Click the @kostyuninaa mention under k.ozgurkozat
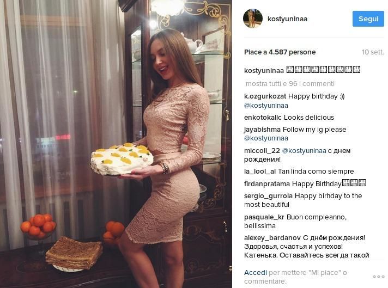Image resolution: width=388 pixels, height=288 pixels. [x=266, y=106]
